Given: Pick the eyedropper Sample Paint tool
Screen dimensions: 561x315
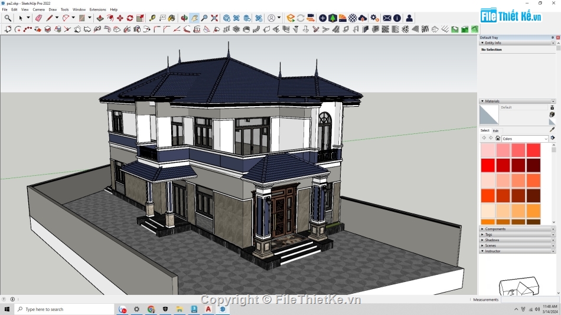Looking at the screenshot, I should point(552,130).
